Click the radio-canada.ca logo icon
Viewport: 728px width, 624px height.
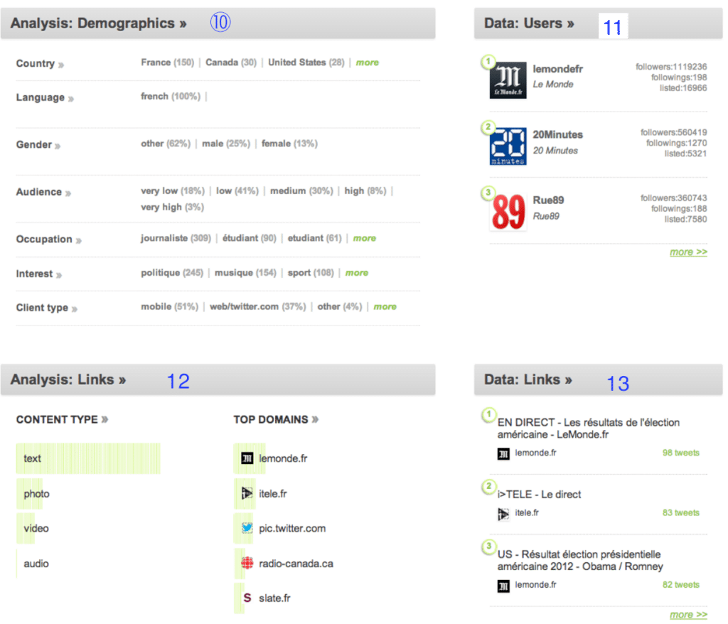(x=247, y=563)
